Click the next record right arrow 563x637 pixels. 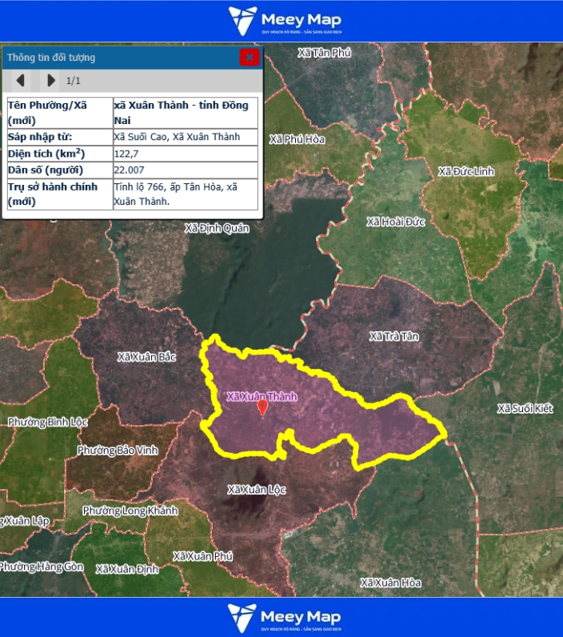coord(51,80)
